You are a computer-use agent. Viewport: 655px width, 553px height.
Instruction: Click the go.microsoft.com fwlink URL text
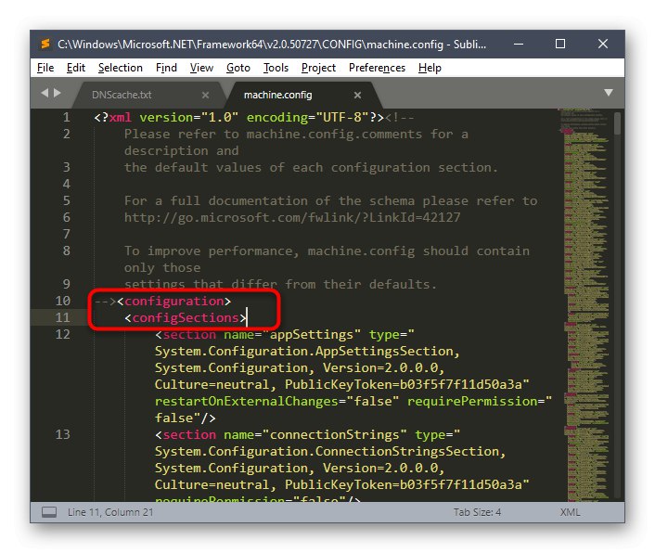point(292,217)
